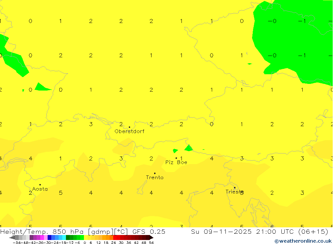The image size is (333, 244).
Task: Click the '30' legend tick label
Action: tap(121, 243)
